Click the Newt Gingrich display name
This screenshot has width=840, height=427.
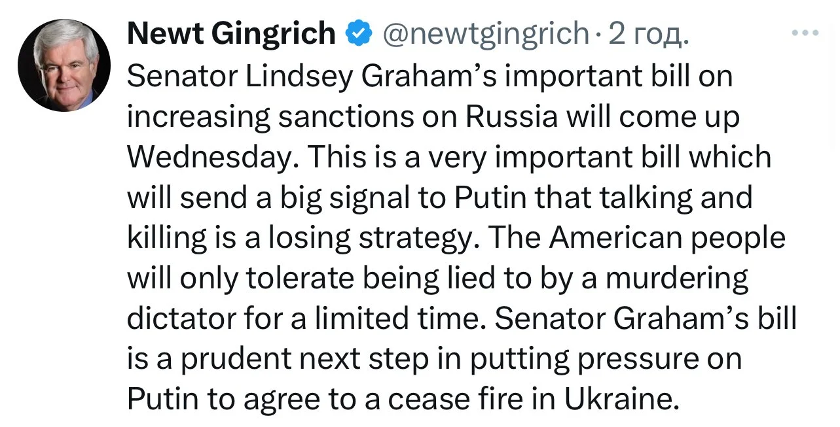pyautogui.click(x=231, y=33)
